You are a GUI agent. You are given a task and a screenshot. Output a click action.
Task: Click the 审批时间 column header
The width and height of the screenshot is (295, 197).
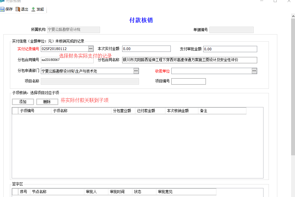point(120,192)
